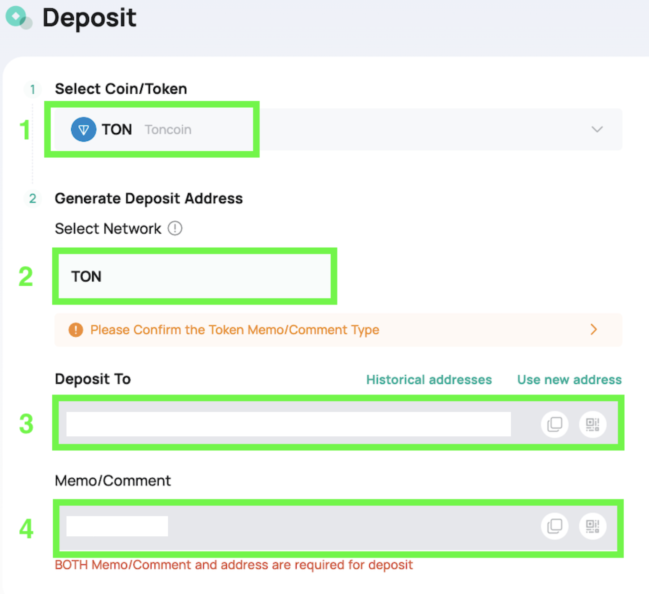Click the Generate Deposit Address heading
The height and width of the screenshot is (594, 649).
149,198
